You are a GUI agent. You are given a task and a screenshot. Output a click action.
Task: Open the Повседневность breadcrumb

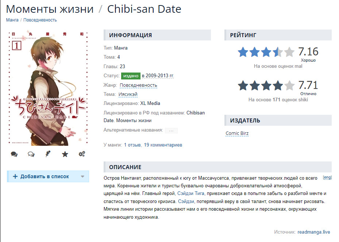40,20
